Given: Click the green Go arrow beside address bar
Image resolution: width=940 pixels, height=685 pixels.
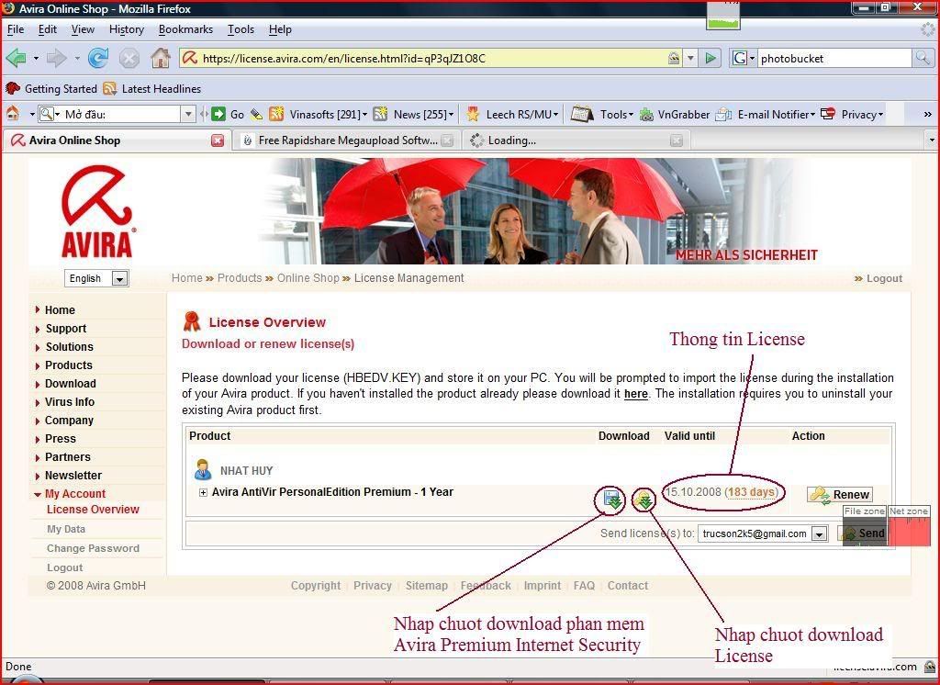Looking at the screenshot, I should (711, 58).
